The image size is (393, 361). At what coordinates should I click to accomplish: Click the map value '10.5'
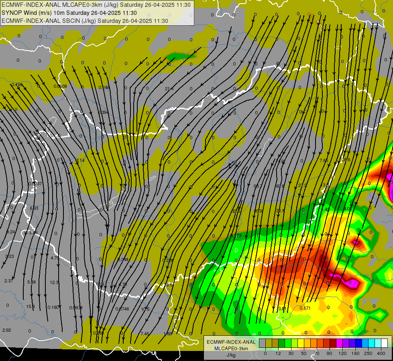(x=145, y=309)
